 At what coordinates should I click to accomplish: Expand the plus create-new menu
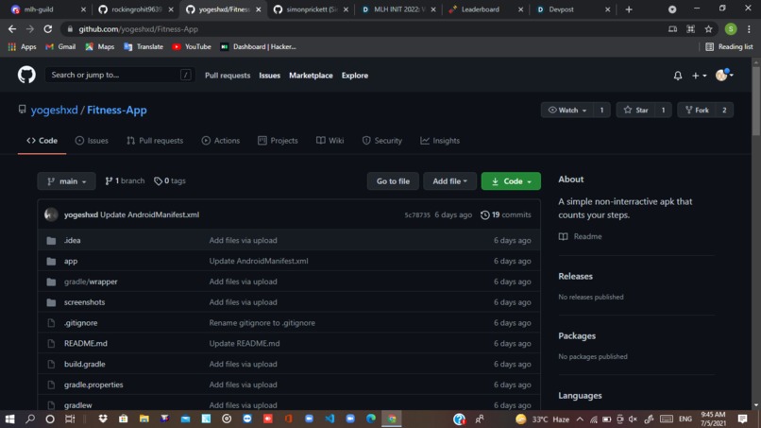tap(699, 76)
